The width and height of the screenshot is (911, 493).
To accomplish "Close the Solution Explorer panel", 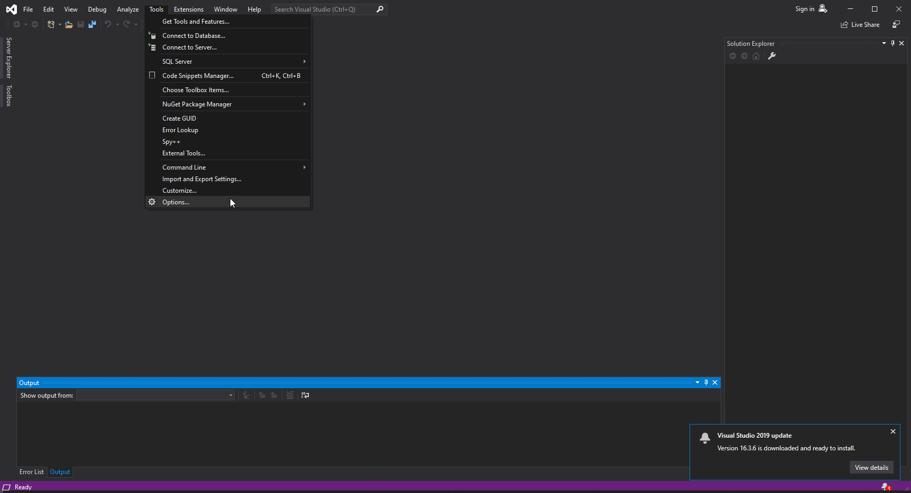I will [x=902, y=43].
